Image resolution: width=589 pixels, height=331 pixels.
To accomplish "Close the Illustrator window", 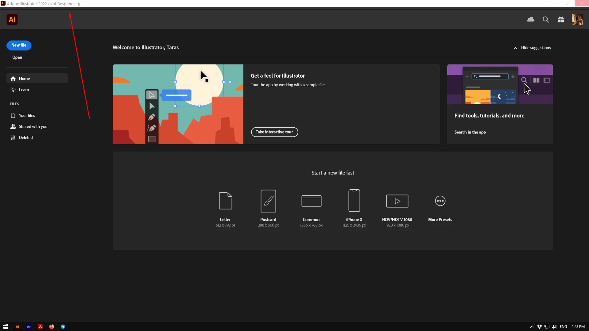I will tap(582, 3).
